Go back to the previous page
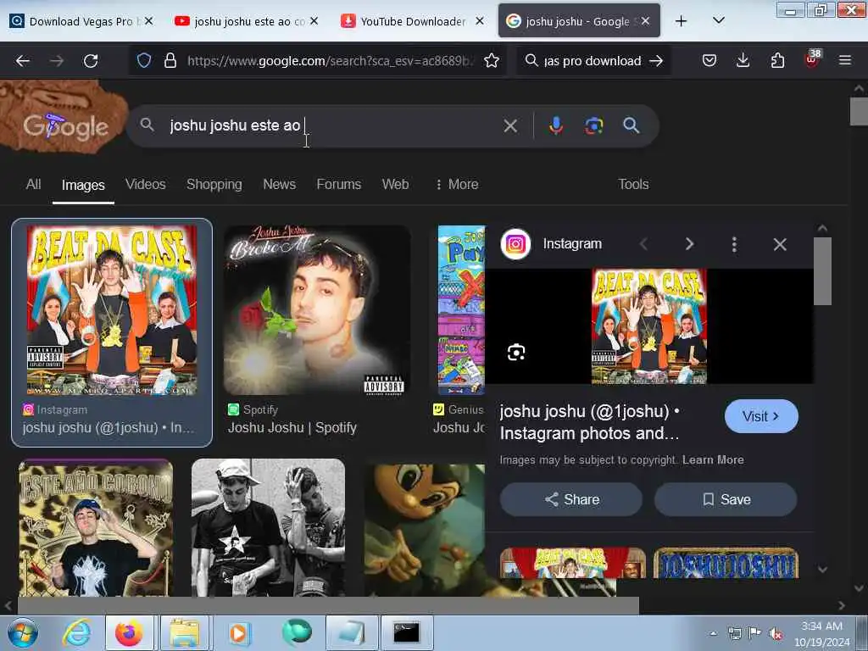The height and width of the screenshot is (651, 868). [x=23, y=61]
